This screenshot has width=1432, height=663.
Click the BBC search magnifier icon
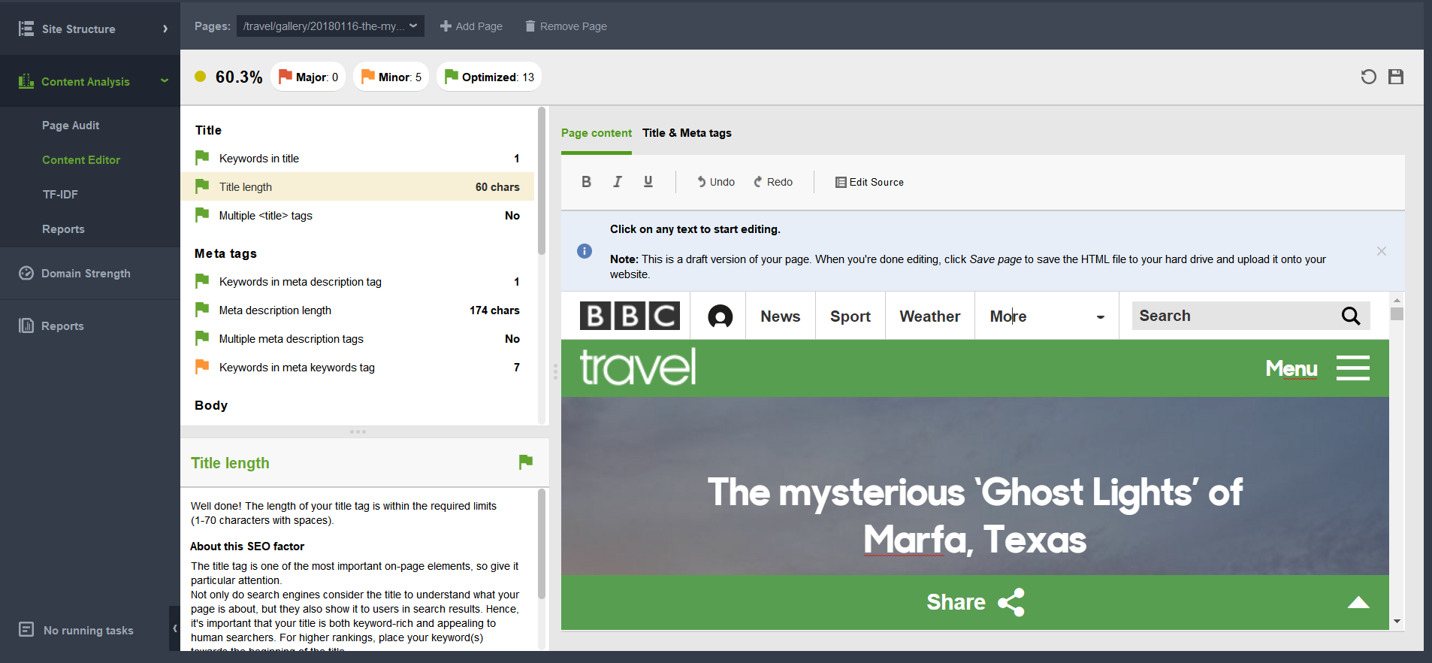(x=1351, y=316)
